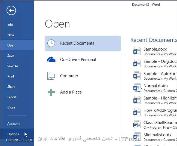
Task: Open Sample.docx from recent list
Action: coord(154,51)
